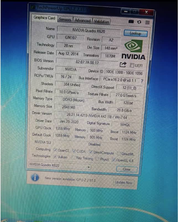Click the Lookup button

point(135,33)
